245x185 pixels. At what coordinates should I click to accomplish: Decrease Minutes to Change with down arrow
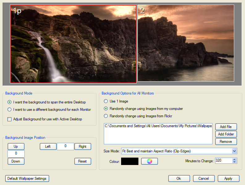coord(234,162)
